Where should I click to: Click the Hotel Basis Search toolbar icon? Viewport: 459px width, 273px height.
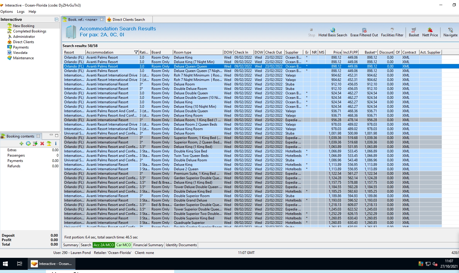pos(333,30)
